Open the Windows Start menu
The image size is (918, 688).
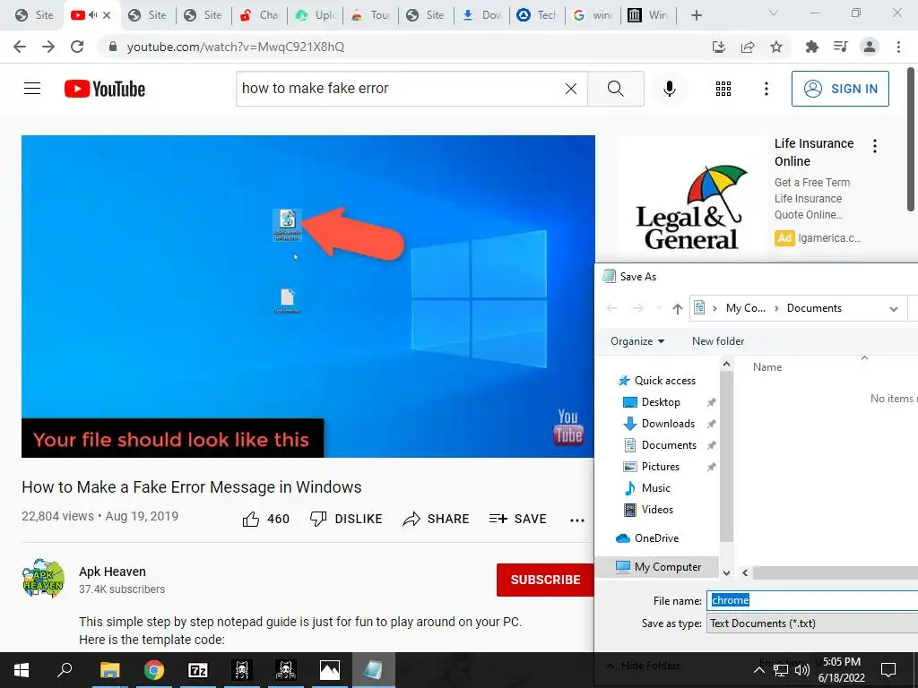tap(22, 670)
